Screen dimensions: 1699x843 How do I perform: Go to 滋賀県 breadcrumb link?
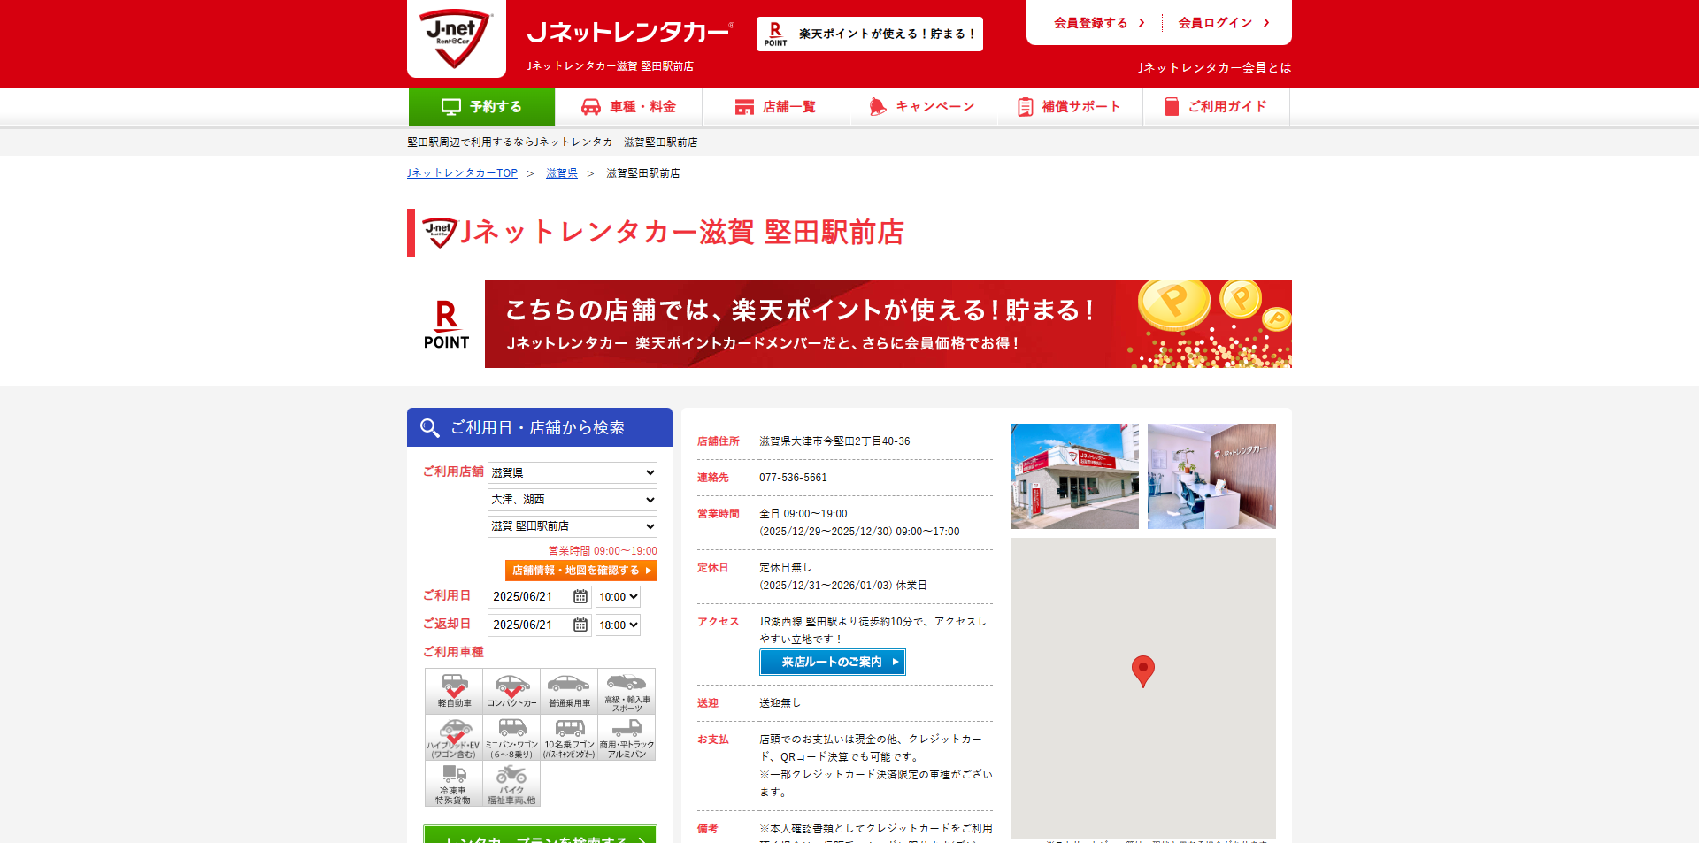pos(562,173)
